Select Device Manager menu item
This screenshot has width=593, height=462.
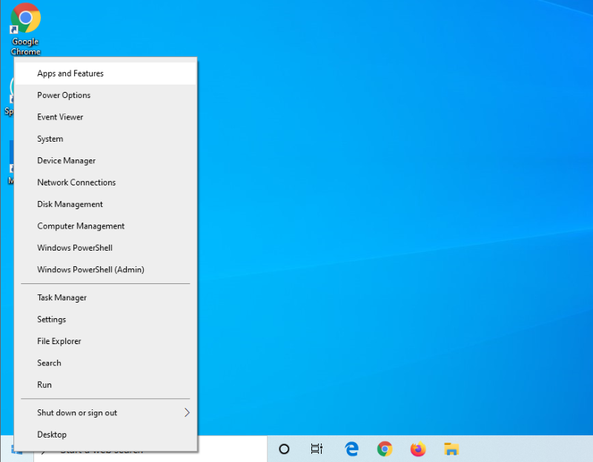tap(66, 161)
